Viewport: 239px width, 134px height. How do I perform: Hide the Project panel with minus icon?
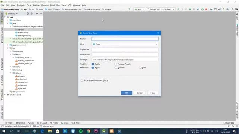coord(41,13)
